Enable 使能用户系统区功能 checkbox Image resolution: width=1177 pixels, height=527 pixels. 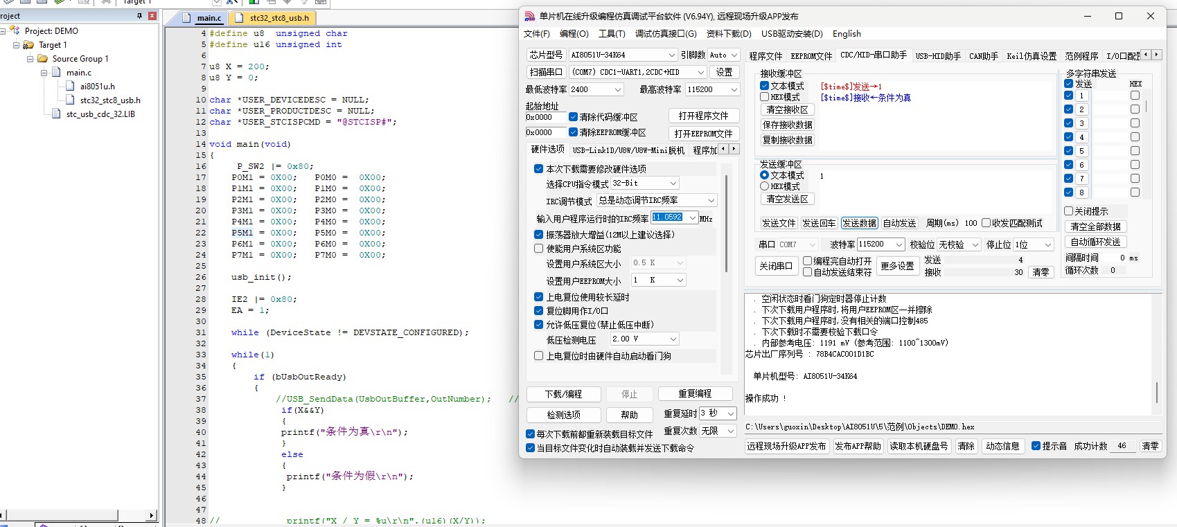(x=538, y=249)
